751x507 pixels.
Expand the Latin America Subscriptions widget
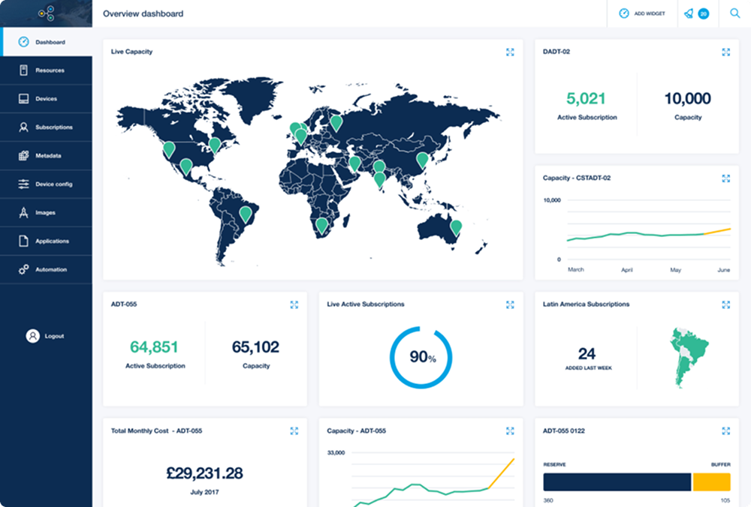click(x=725, y=304)
